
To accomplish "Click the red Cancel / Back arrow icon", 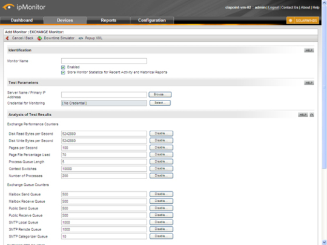I will pos(7,38).
